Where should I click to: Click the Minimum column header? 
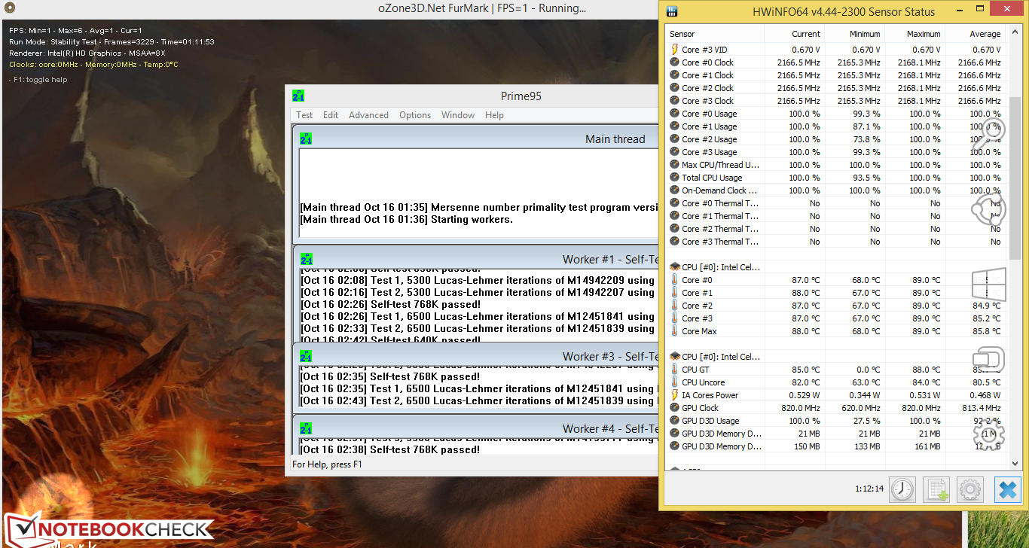[x=854, y=34]
